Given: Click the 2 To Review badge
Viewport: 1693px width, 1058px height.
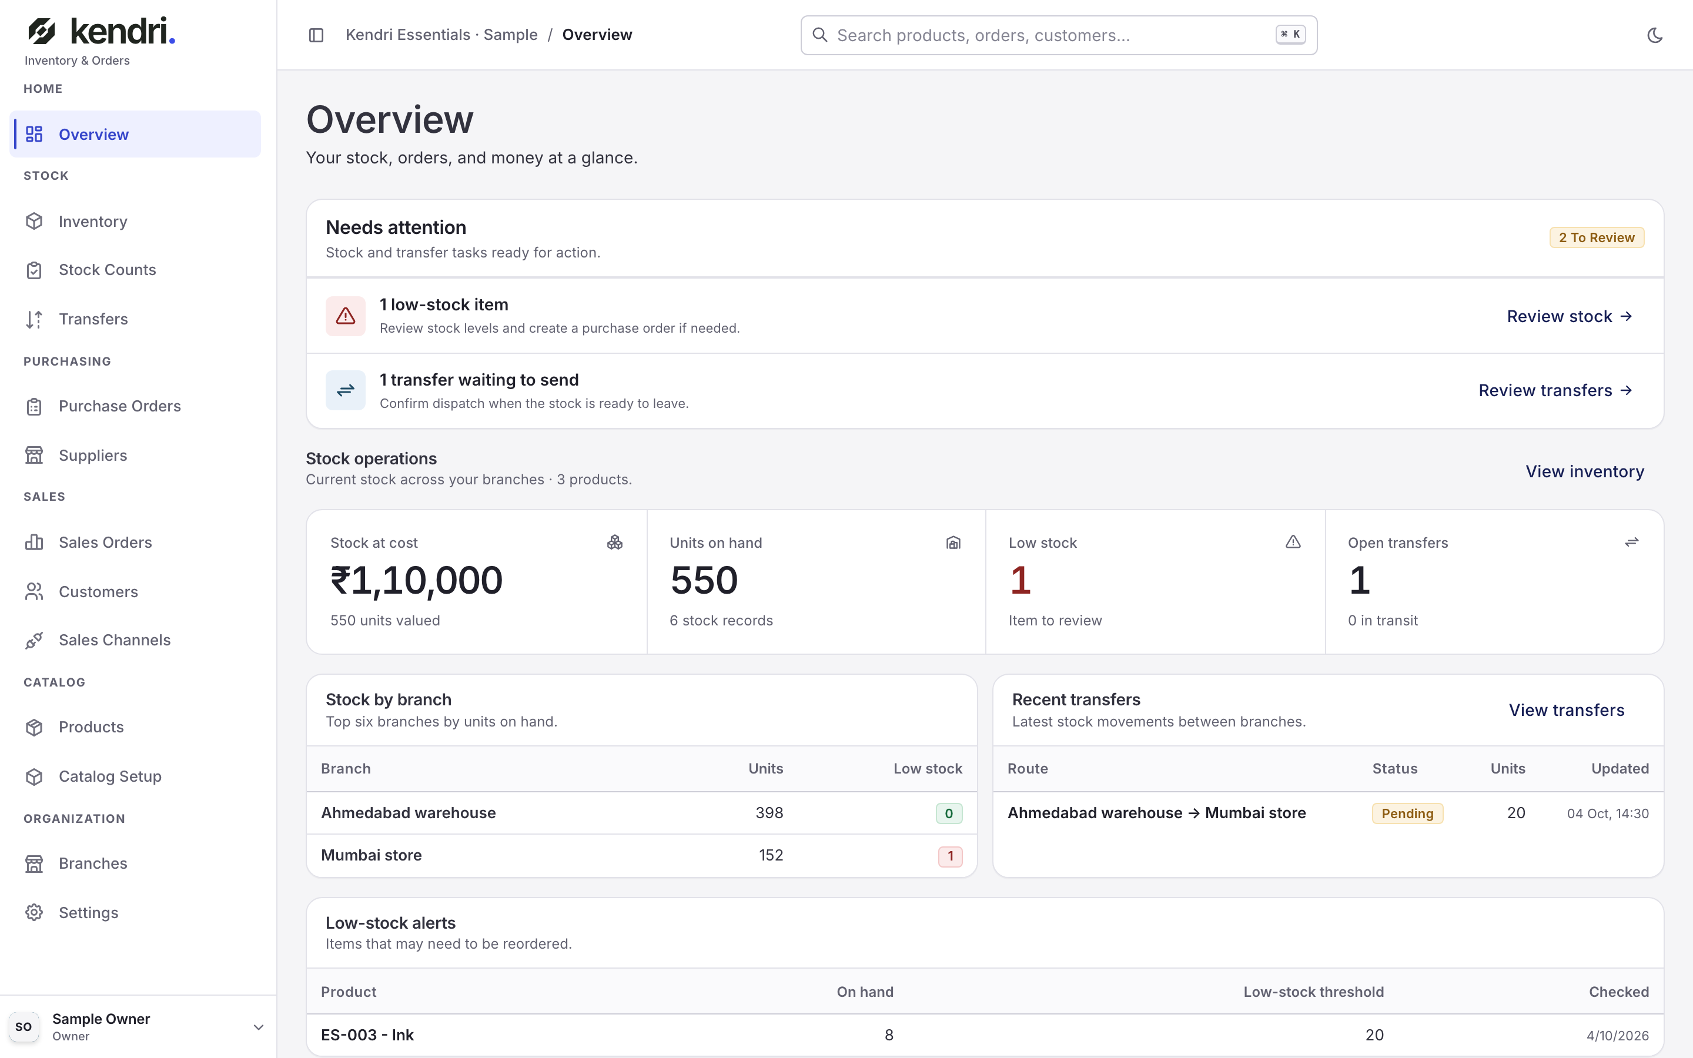Looking at the screenshot, I should click(x=1597, y=238).
